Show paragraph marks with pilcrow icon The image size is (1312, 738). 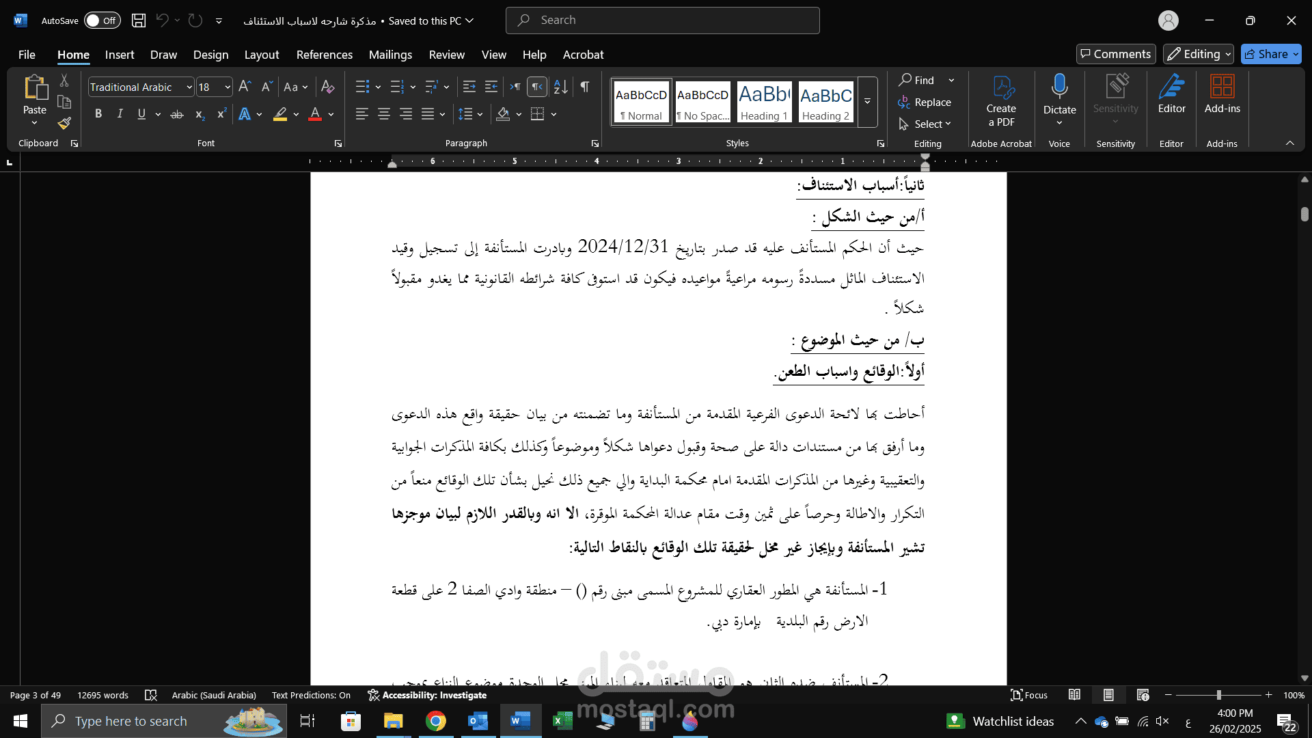pyautogui.click(x=585, y=87)
